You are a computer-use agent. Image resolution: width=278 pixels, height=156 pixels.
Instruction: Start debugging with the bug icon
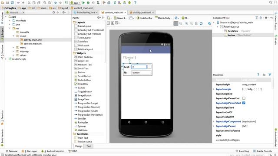pos(88,3)
